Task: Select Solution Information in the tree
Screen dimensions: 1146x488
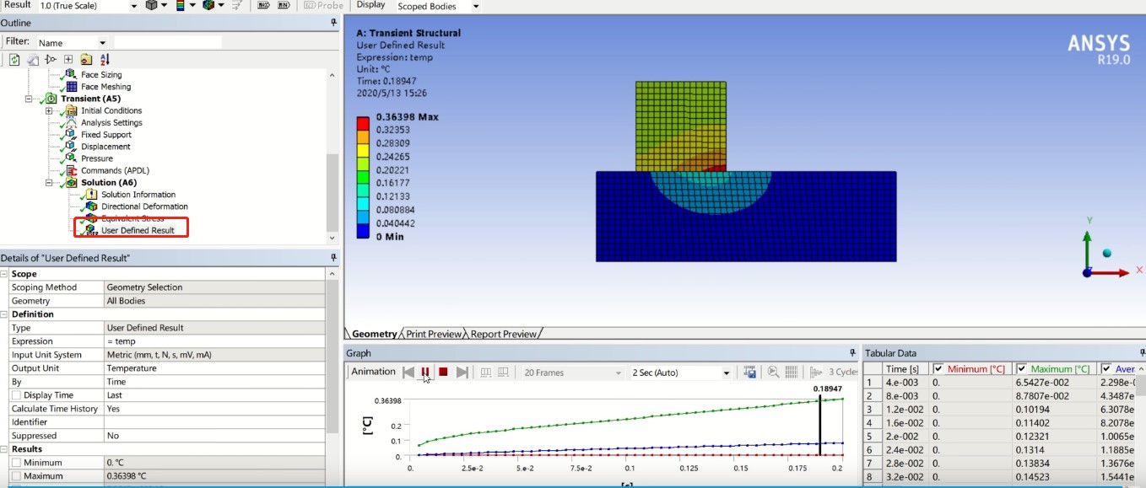Action: pyautogui.click(x=138, y=195)
